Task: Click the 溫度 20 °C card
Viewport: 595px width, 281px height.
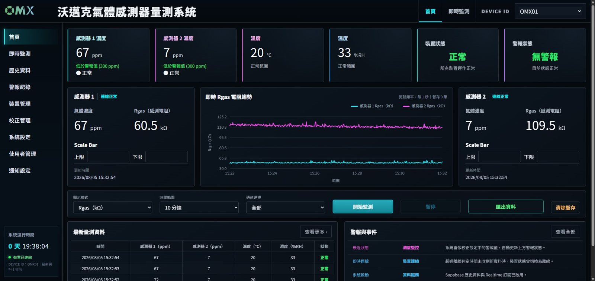Action: [283, 55]
